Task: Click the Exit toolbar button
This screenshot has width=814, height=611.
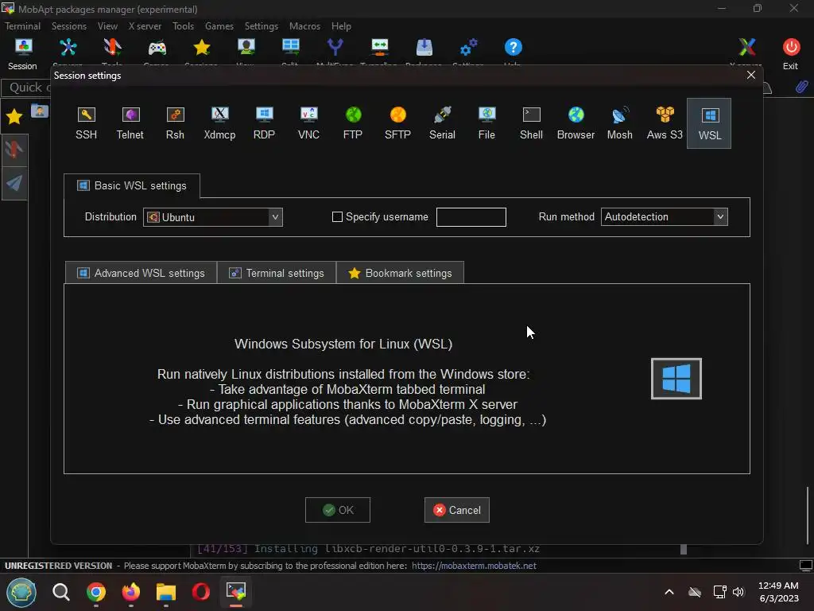Action: click(791, 54)
